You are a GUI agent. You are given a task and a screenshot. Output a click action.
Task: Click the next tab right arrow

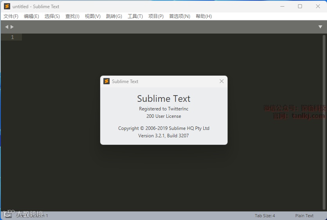click(12, 27)
